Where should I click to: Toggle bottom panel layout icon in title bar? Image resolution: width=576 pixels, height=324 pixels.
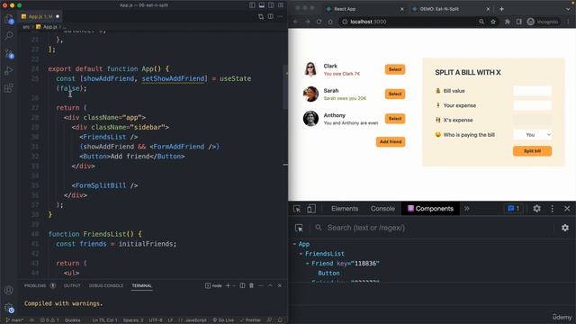[262, 5]
